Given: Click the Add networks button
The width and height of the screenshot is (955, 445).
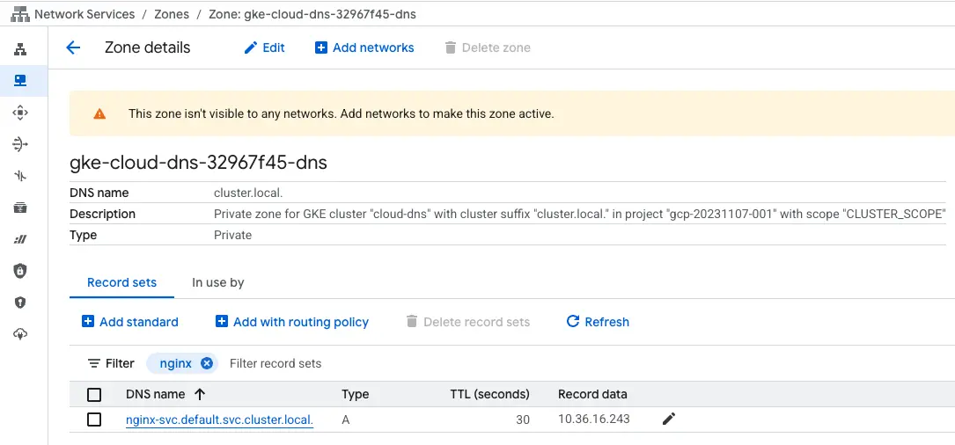Looking at the screenshot, I should point(364,47).
